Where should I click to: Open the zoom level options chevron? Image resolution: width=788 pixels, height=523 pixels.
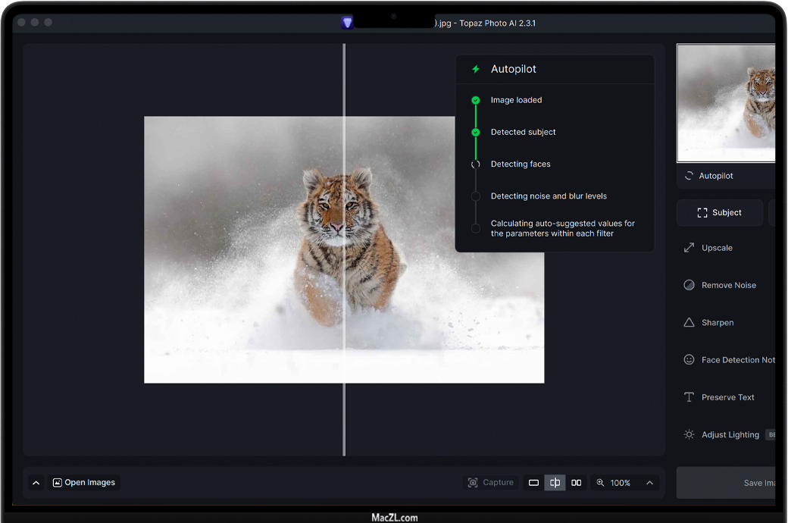coord(649,483)
